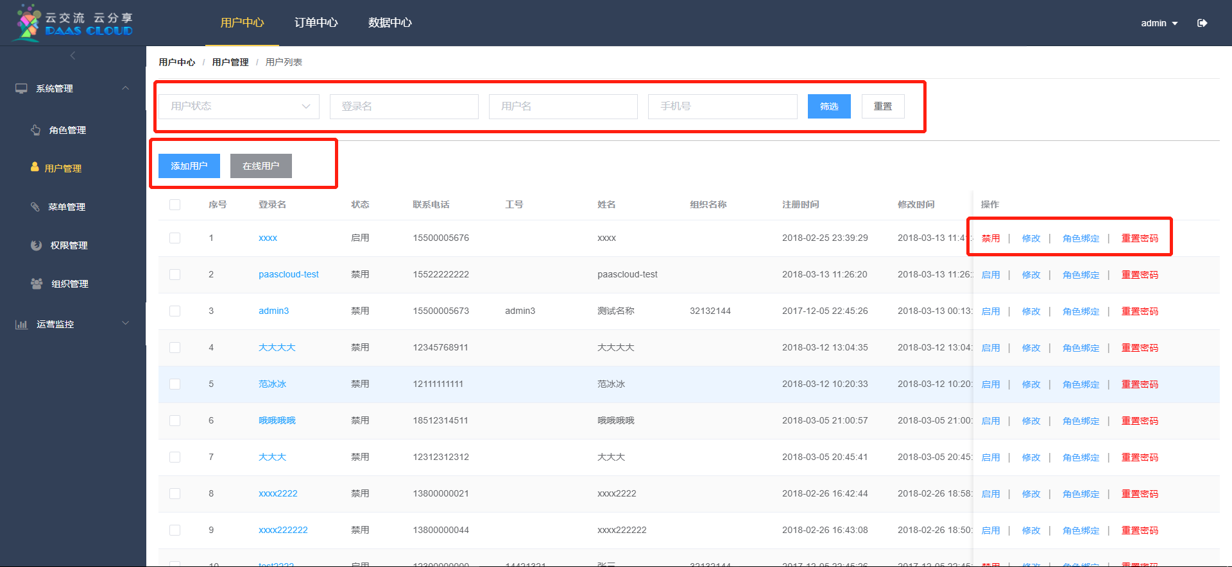Viewport: 1232px width, 567px height.
Task: Open 组织管理 in the sidebar
Action: (x=70, y=284)
